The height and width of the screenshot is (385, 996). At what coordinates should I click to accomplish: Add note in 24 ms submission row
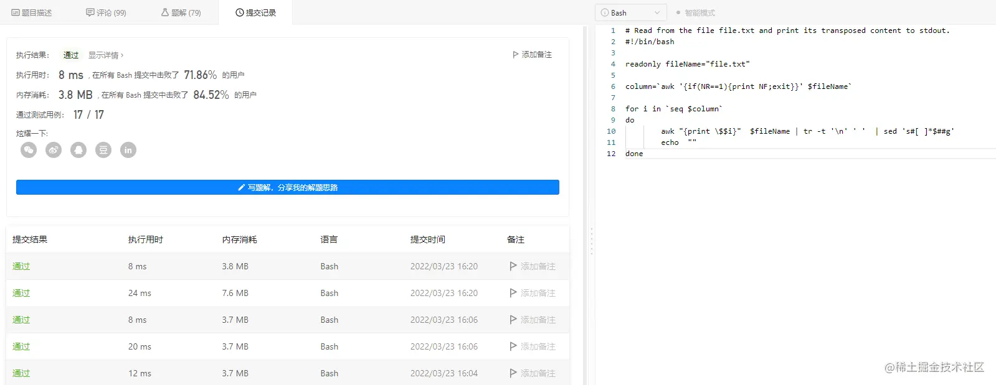[x=533, y=293]
